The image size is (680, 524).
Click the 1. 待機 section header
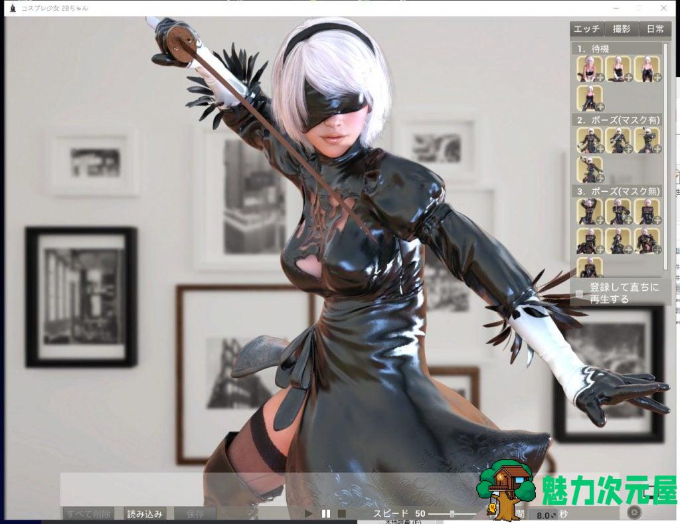(618, 48)
